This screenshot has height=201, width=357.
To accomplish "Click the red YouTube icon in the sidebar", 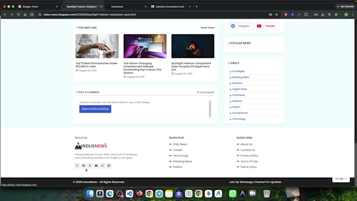I will tap(259, 26).
